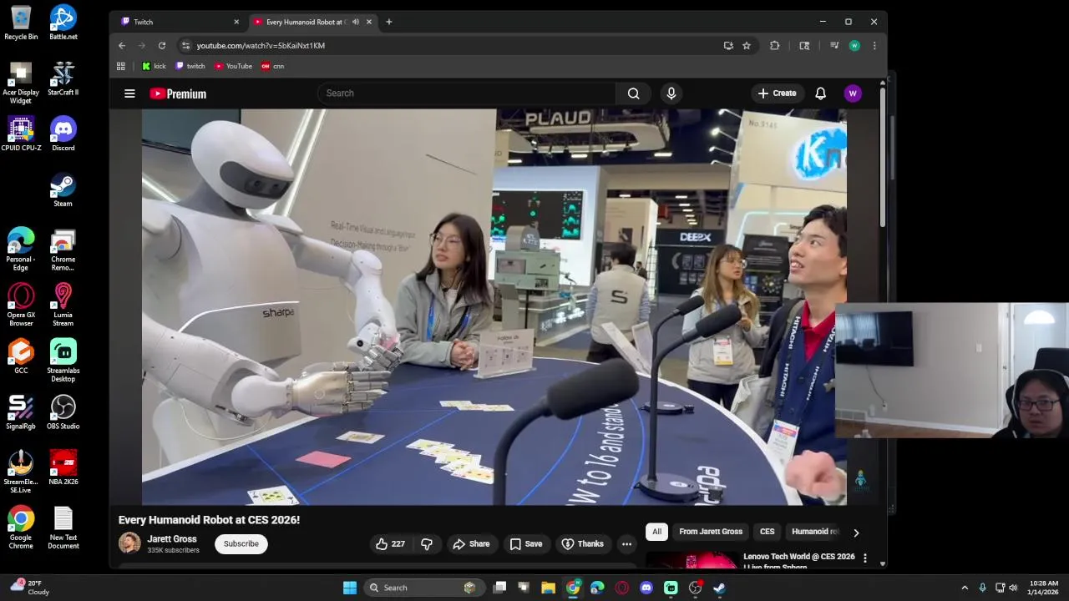Dislike the video with thumbs down
Viewport: 1069px width, 601px height.
click(x=427, y=544)
